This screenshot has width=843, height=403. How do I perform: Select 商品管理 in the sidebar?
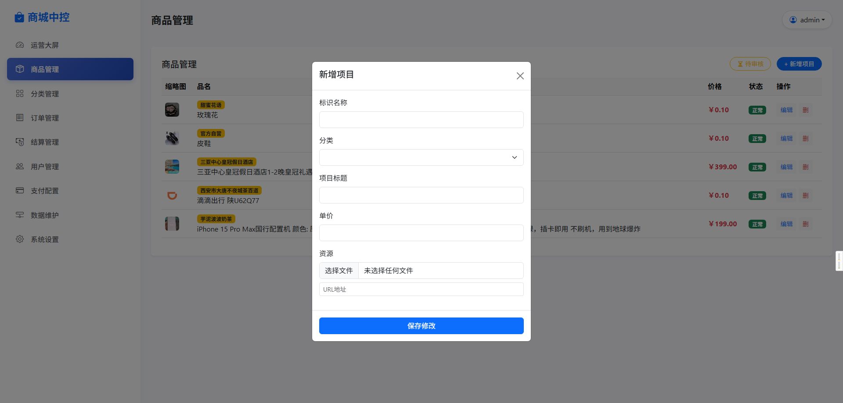70,69
